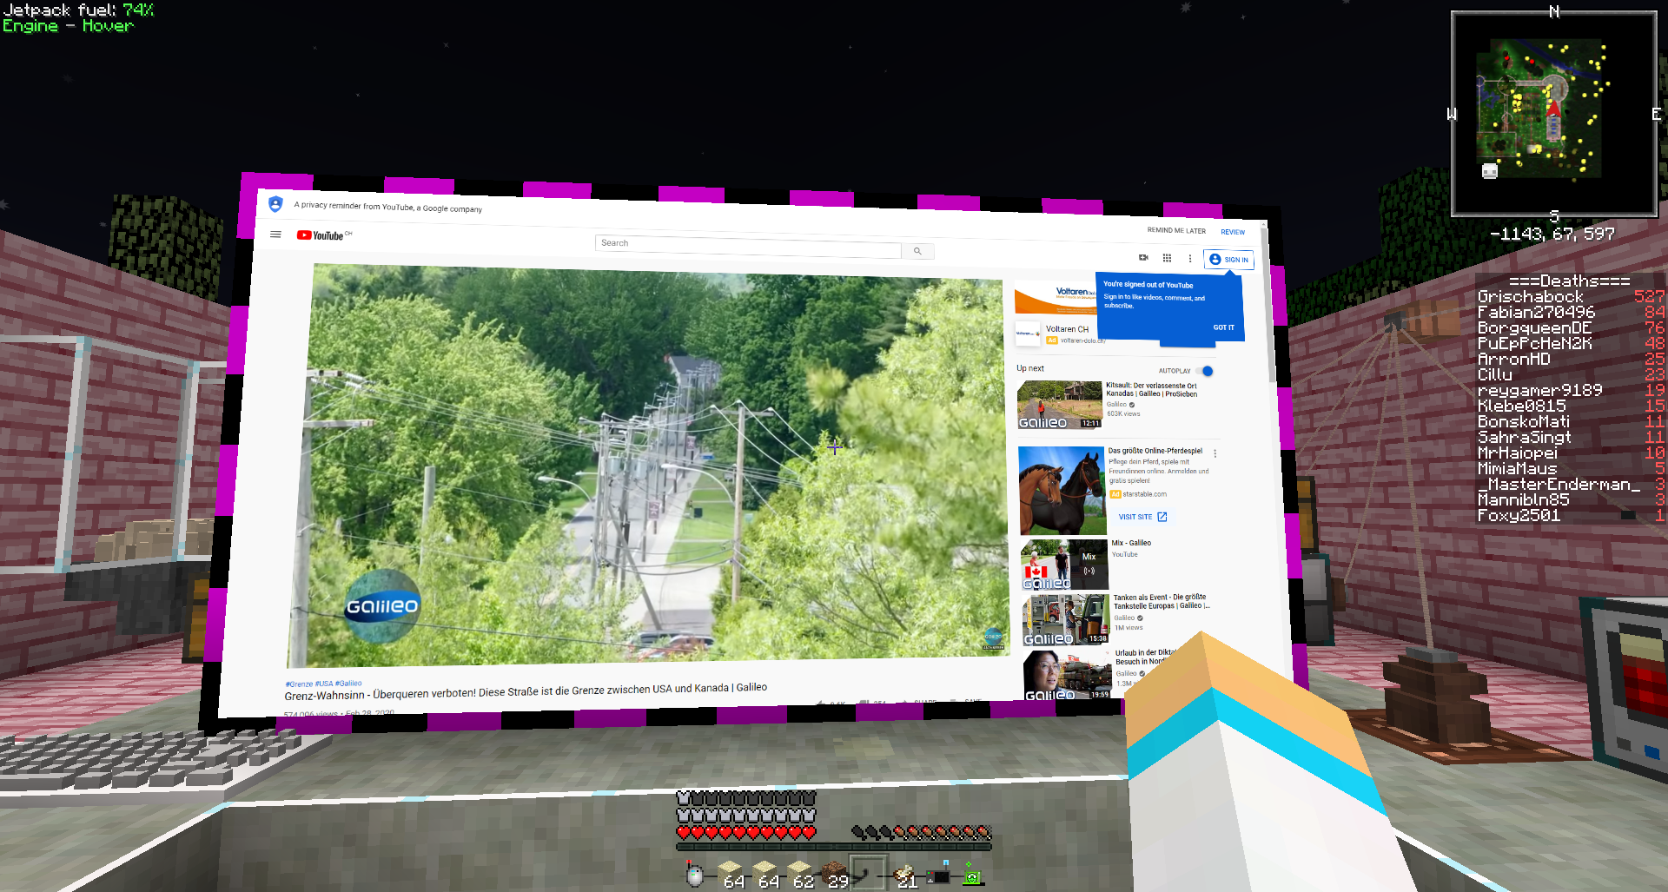Image resolution: width=1668 pixels, height=892 pixels.
Task: Open the YouTube hamburger guide menu
Action: (275, 235)
